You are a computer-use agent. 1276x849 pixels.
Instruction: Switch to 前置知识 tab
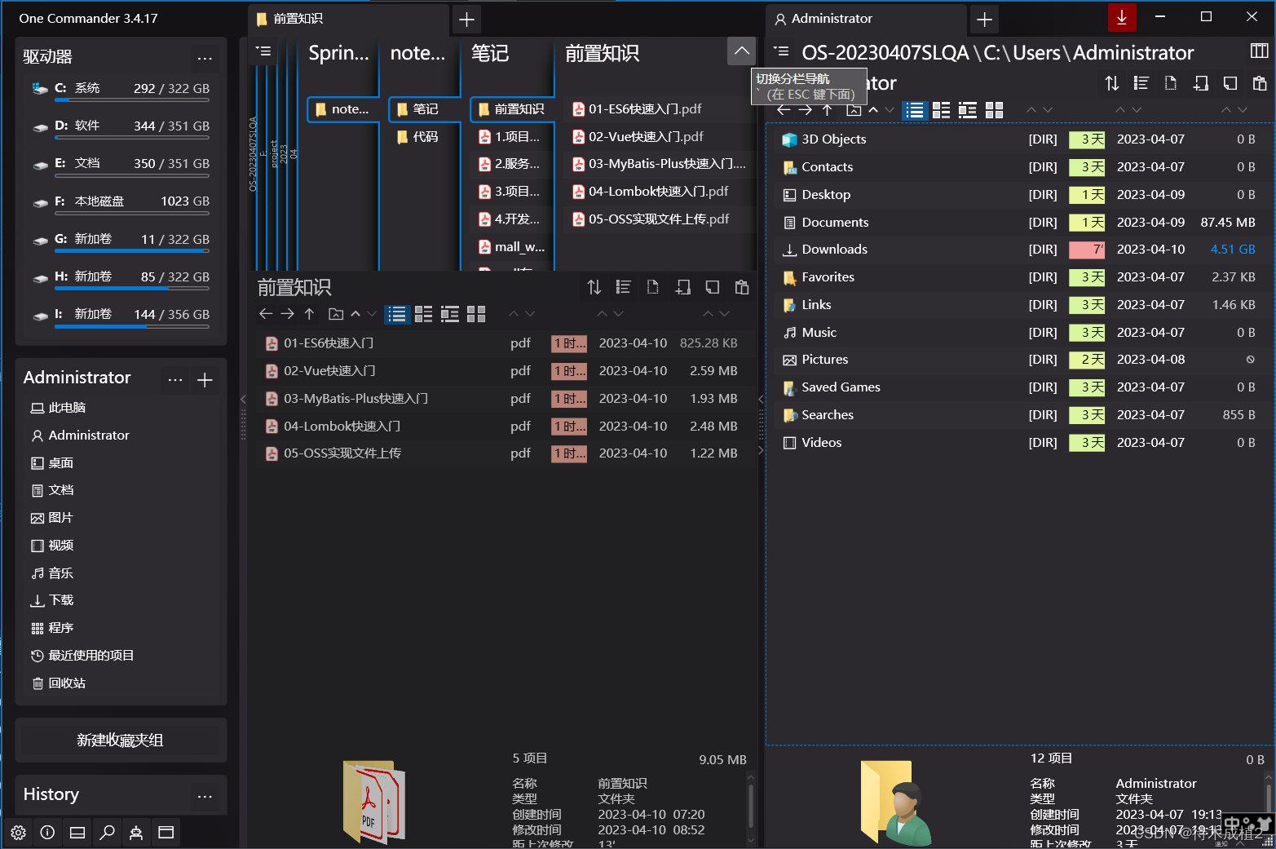(x=348, y=19)
